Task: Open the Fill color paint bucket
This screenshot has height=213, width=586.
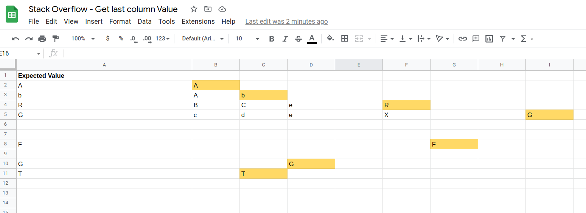Action: pyautogui.click(x=330, y=39)
